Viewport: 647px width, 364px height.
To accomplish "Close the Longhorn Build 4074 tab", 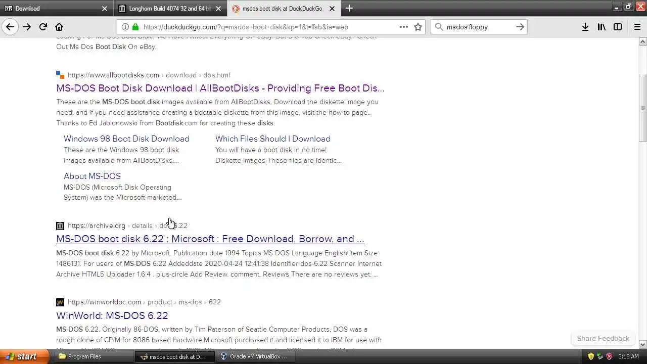I will 218,9.
